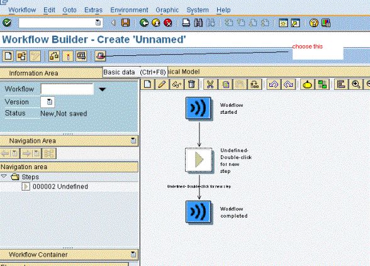370x266 pixels.
Task: Open the Workflow menu
Action: [x=22, y=10]
